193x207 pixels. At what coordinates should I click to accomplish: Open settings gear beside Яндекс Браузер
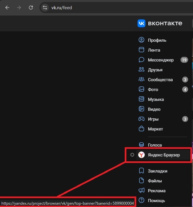click(x=132, y=155)
